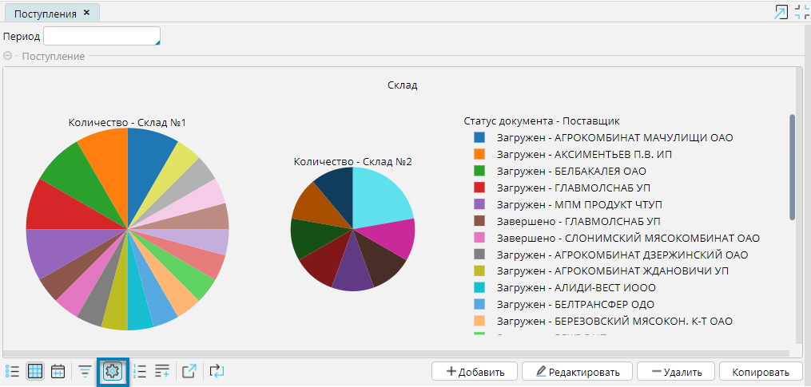Click the list view icon in bottom toolbar
Viewport: 811px width, 387px height.
point(12,371)
